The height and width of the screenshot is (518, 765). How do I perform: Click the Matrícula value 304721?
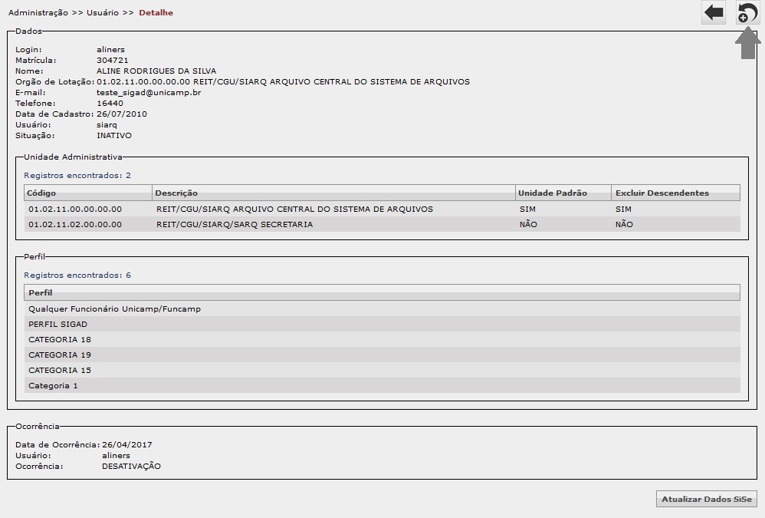click(x=113, y=60)
